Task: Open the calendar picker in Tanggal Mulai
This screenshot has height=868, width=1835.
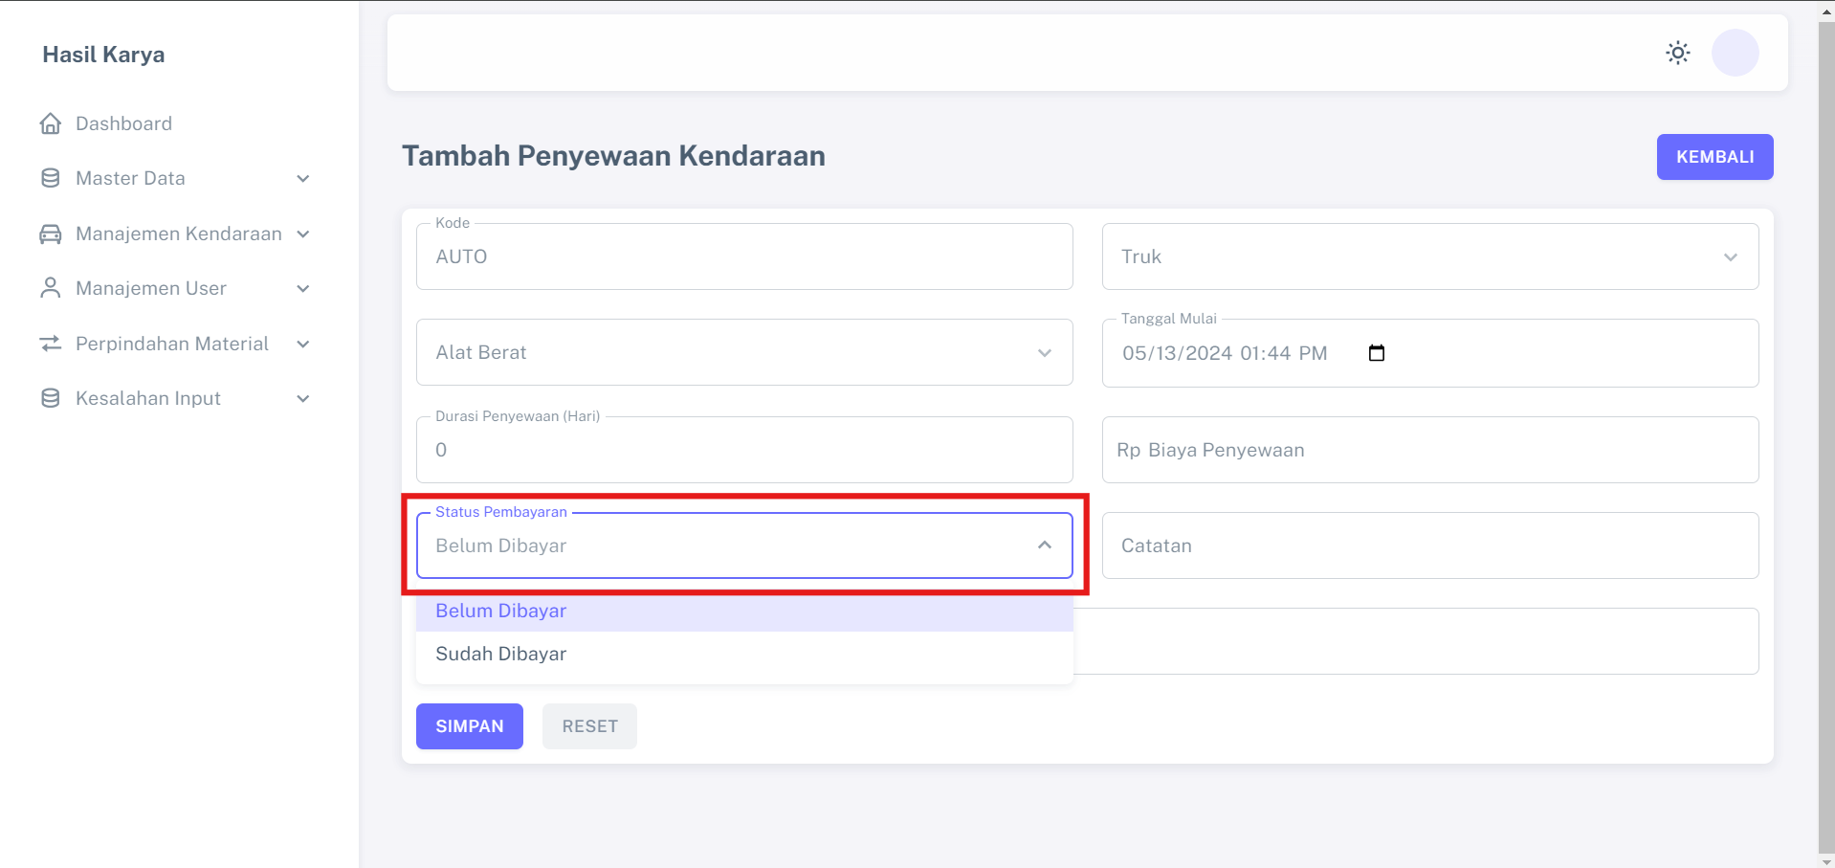Action: click(x=1376, y=353)
